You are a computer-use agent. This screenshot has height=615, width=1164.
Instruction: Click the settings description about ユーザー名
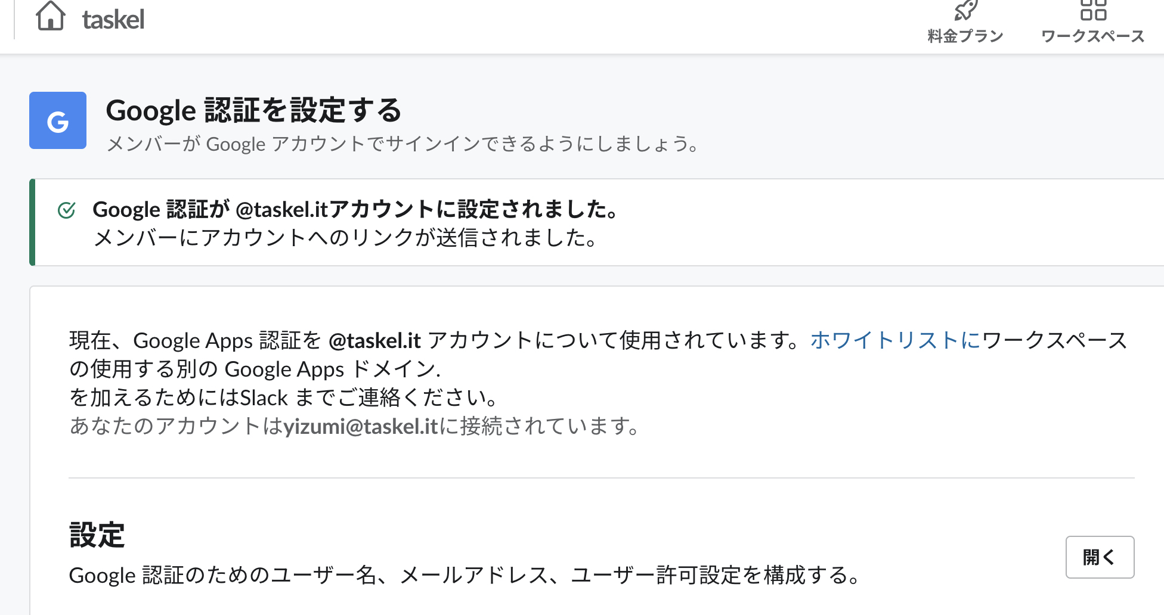click(x=465, y=575)
